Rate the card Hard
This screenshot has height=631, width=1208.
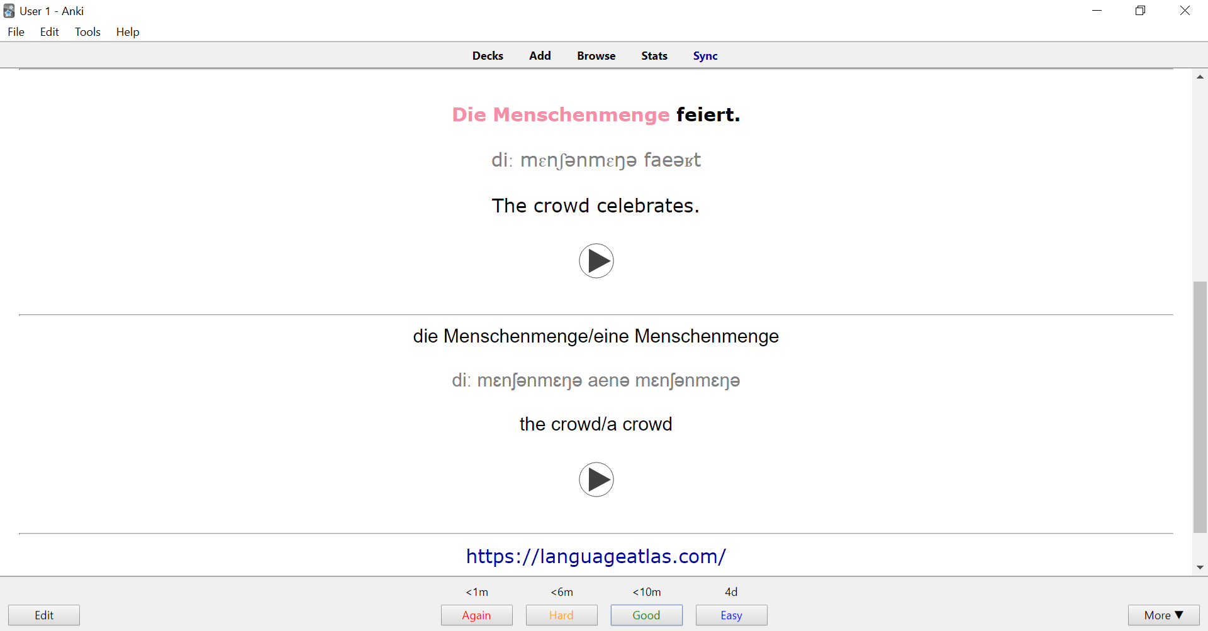(x=561, y=615)
